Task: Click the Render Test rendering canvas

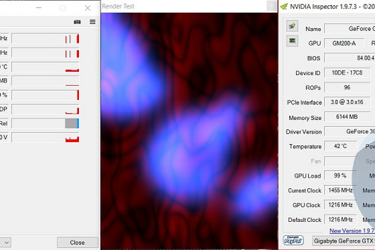Action: click(189, 131)
